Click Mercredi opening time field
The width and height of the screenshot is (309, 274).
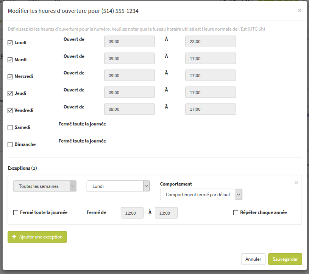[x=130, y=75]
